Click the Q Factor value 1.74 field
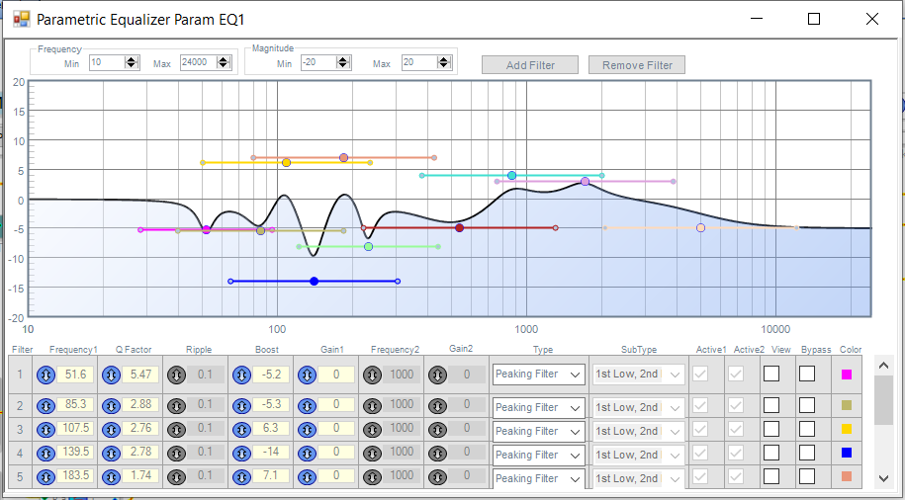The height and width of the screenshot is (500, 905). point(140,477)
